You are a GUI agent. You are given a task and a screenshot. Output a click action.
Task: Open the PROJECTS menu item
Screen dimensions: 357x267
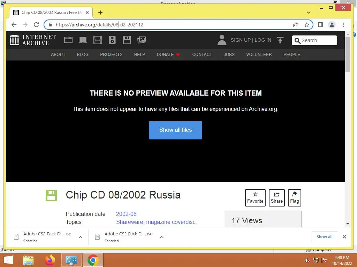pyautogui.click(x=111, y=55)
